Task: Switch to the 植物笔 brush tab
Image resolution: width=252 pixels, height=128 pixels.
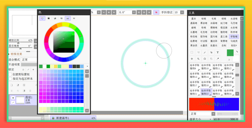Action: click(x=224, y=32)
